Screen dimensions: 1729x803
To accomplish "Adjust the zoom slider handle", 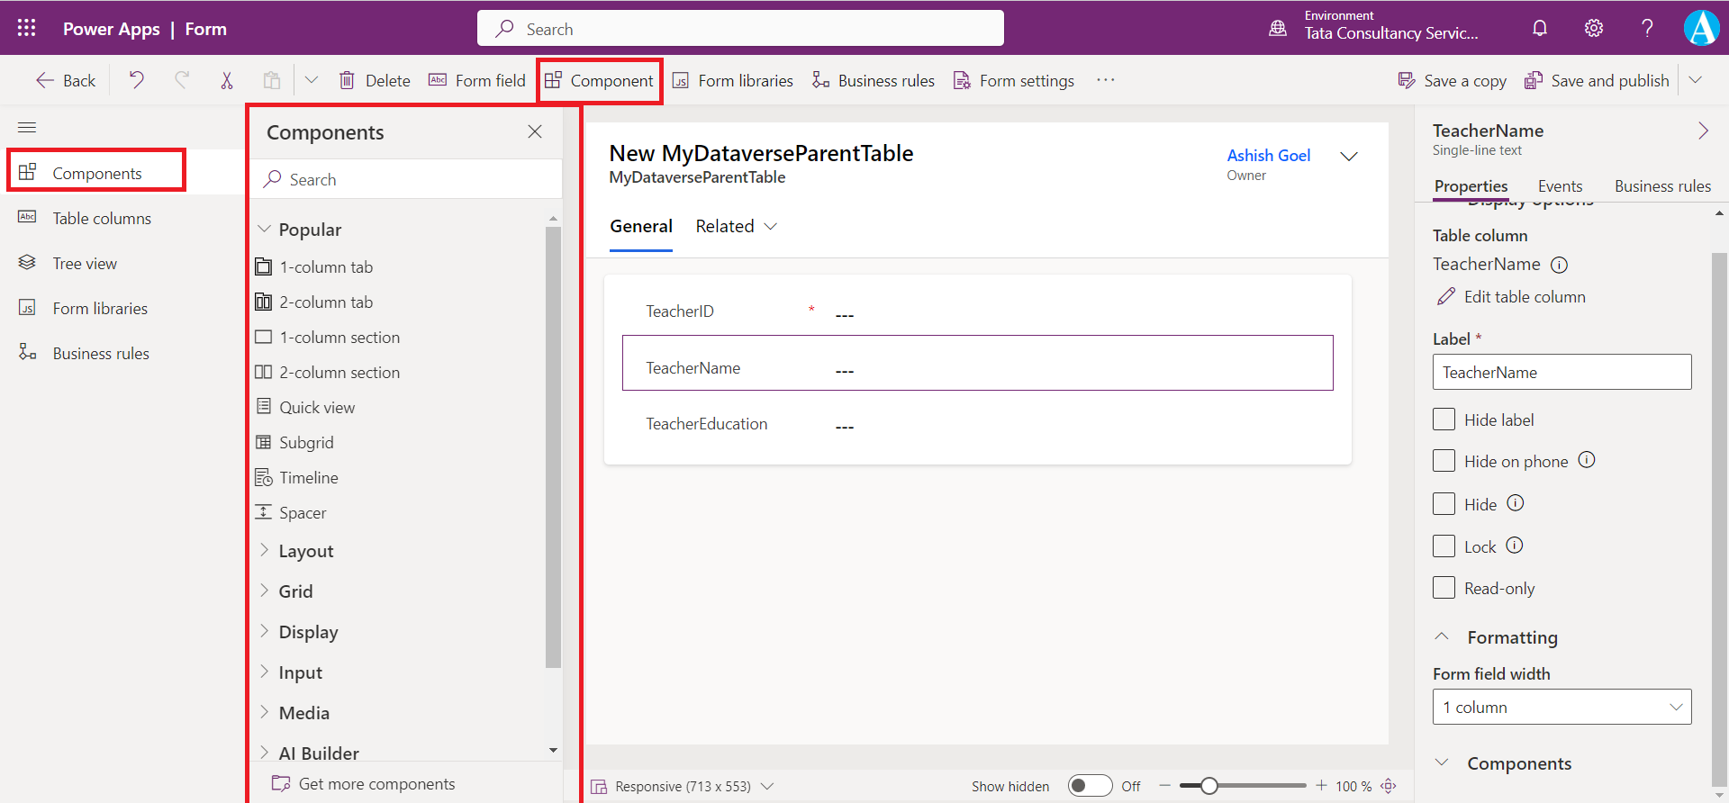I will (x=1209, y=786).
